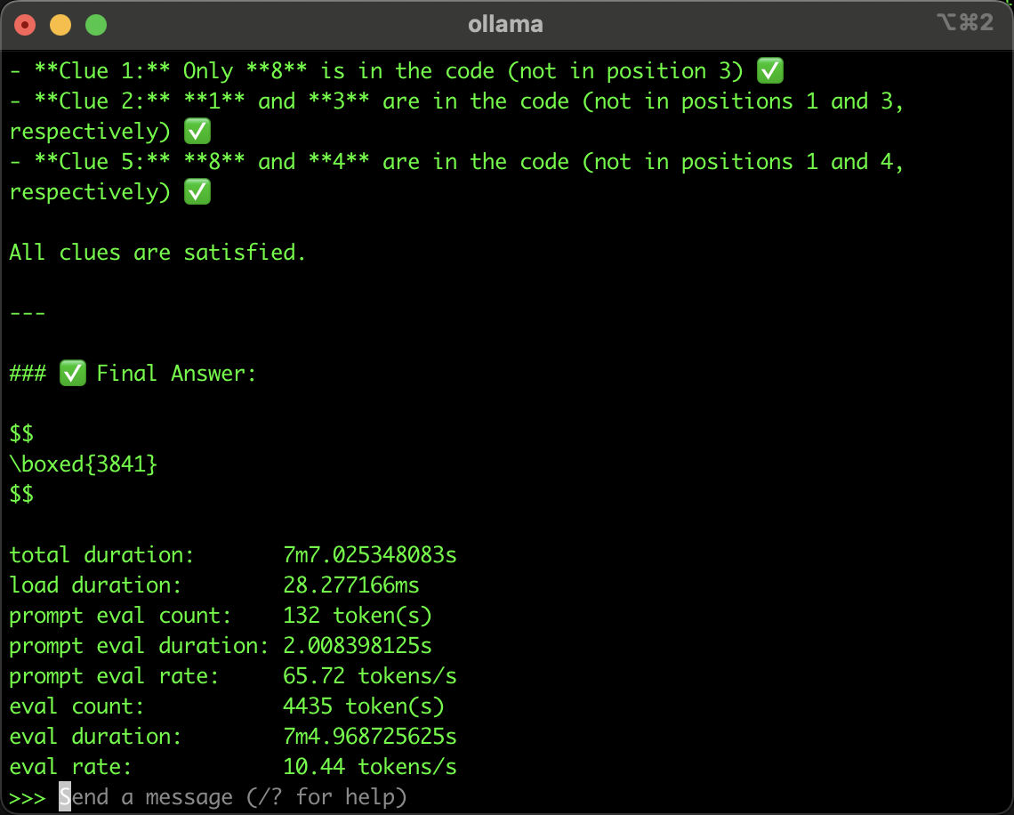
Task: Click the \boxed{3841} answer text
Action: coord(84,464)
